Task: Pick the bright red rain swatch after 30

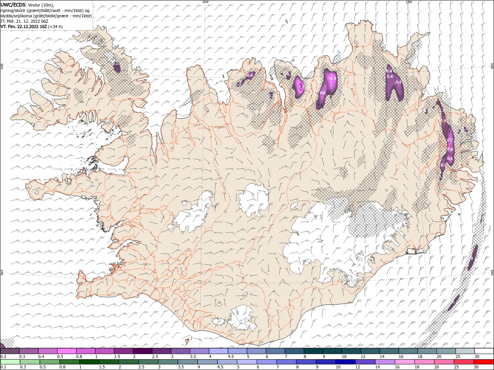Action: (484, 362)
